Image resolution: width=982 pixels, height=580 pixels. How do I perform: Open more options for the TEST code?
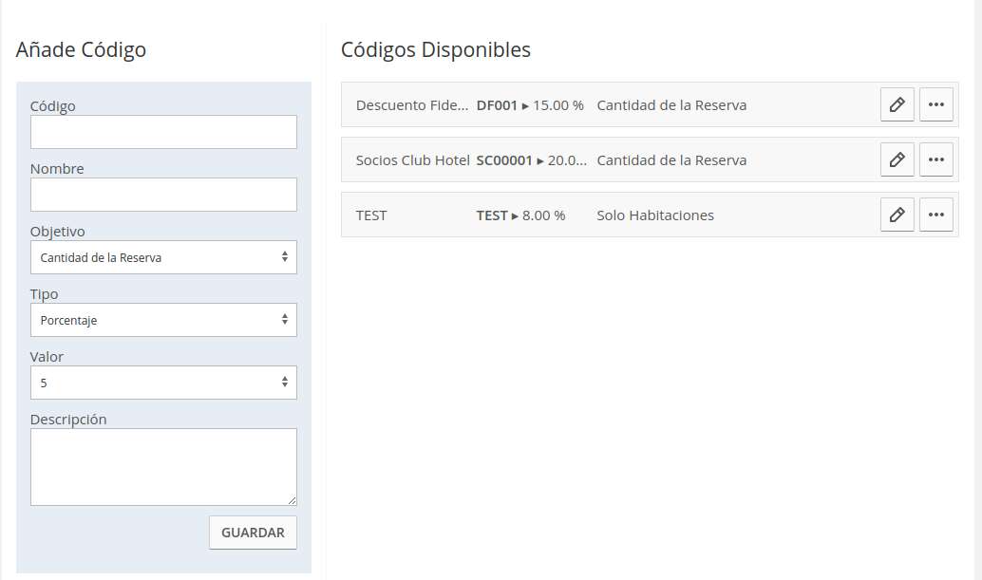click(935, 215)
